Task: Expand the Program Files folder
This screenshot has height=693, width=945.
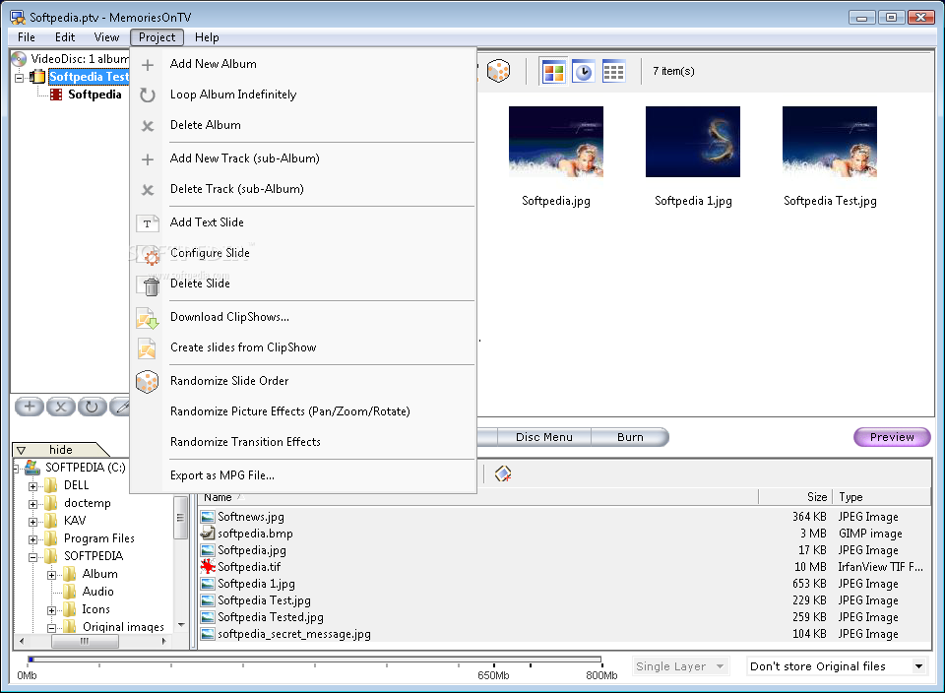Action: pyautogui.click(x=33, y=539)
